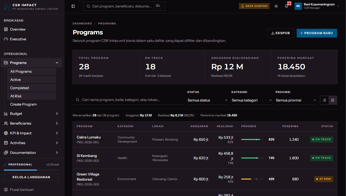Select Active programs submenu item
Viewport: 346px width, 196px height.
click(x=32, y=80)
